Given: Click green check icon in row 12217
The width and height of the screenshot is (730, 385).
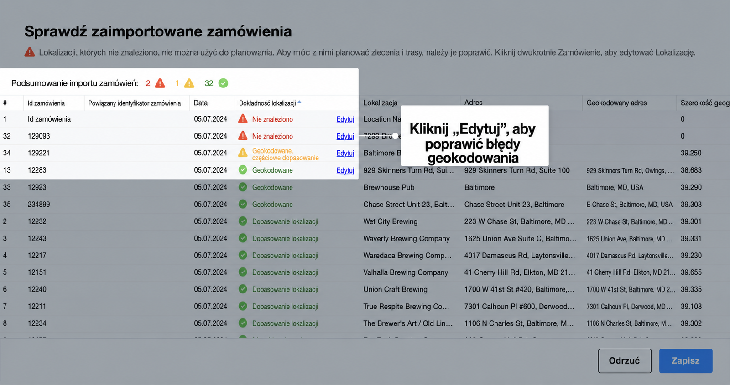Looking at the screenshot, I should pyautogui.click(x=243, y=255).
